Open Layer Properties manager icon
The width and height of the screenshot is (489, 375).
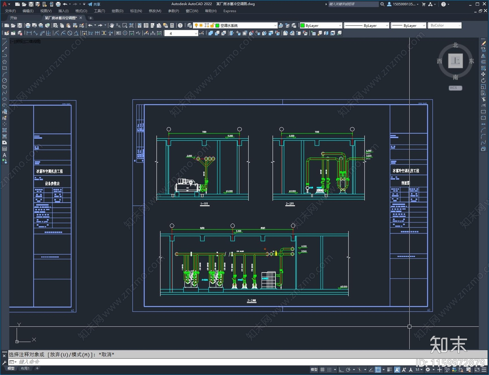point(189,25)
